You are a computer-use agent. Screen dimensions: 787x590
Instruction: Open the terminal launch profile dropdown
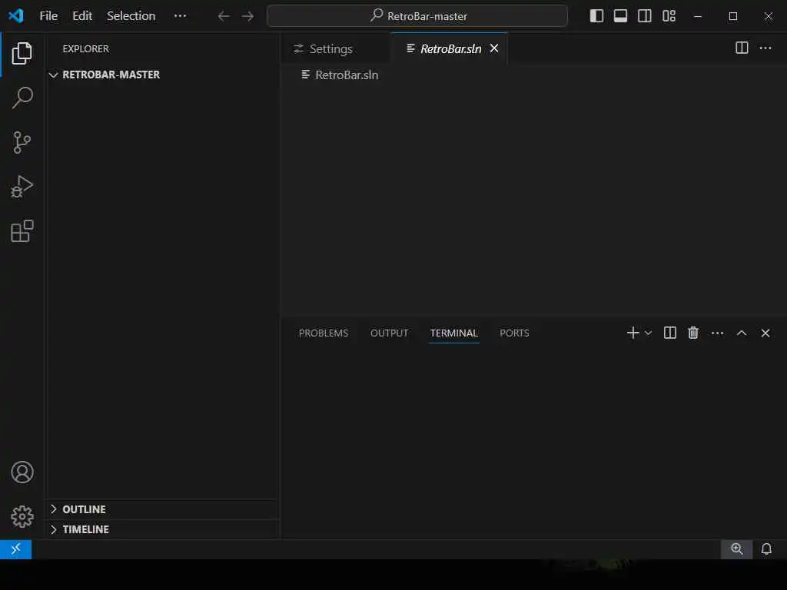(648, 333)
